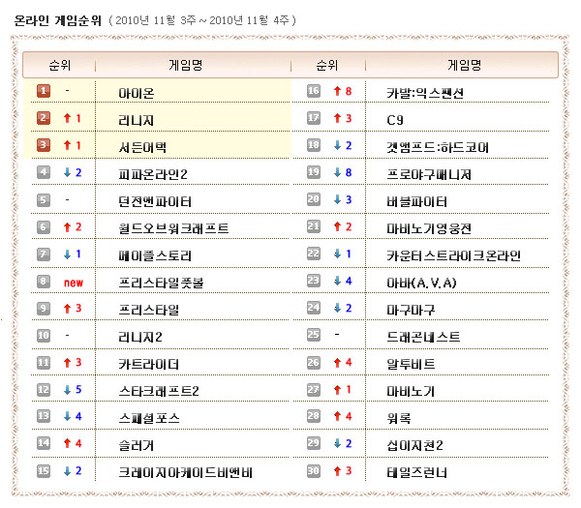Open the 아이온 game link
581x508 pixels.
[136, 93]
